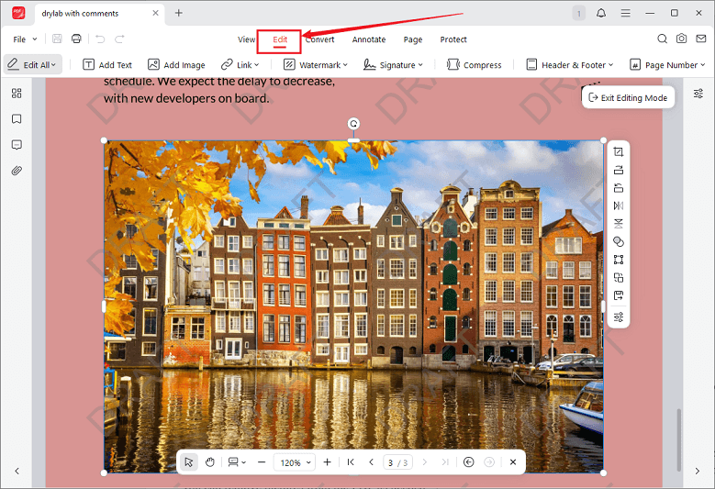Open the attachments panel
The height and width of the screenshot is (489, 715).
[17, 171]
